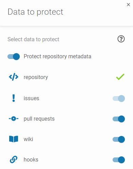Click the wiki label text
Image resolution: width=133 pixels, height=169 pixels.
pos(28,139)
